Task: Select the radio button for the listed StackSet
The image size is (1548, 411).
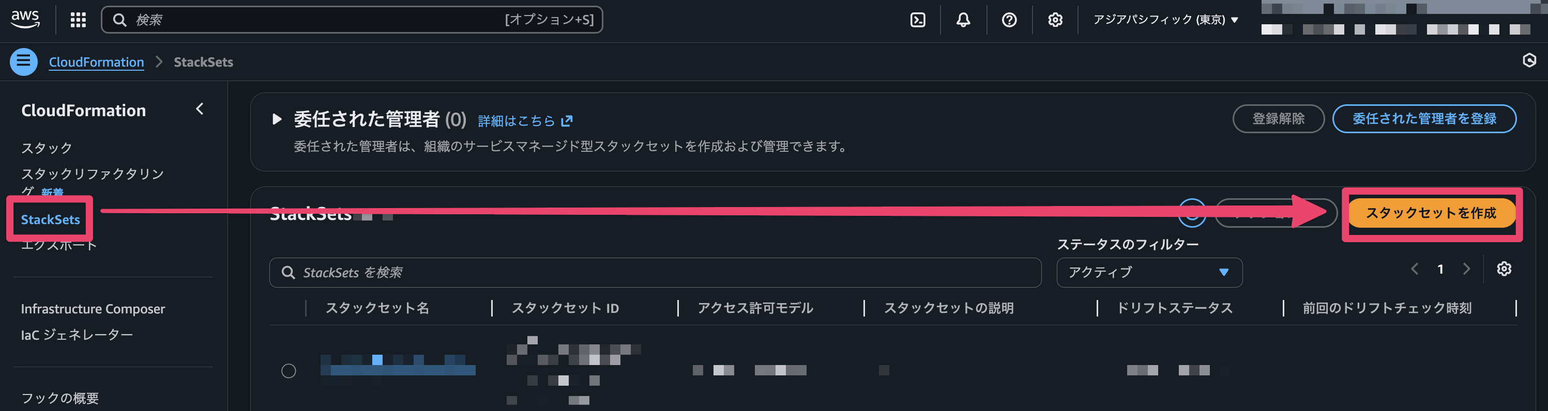Action: pyautogui.click(x=289, y=371)
